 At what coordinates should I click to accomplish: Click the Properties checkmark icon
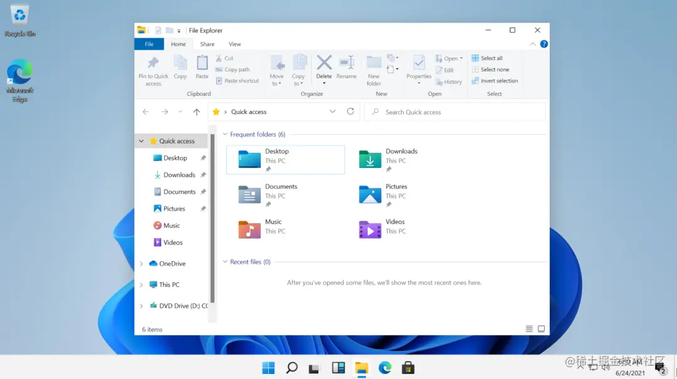[x=419, y=63]
